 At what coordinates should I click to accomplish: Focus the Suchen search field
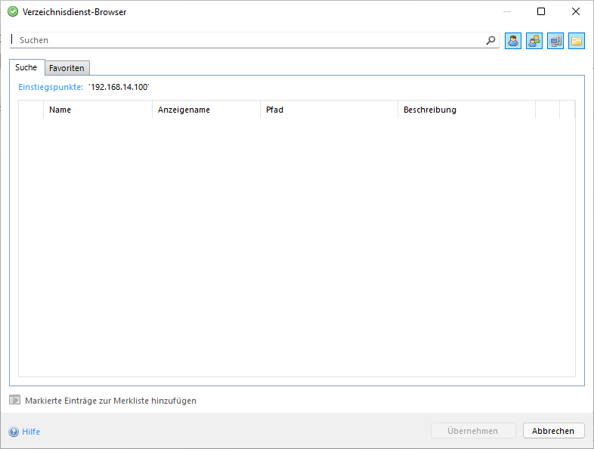coord(249,40)
